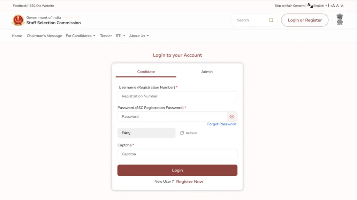Increase font size with +A
This screenshot has height=200, width=357.
[x=332, y=6]
